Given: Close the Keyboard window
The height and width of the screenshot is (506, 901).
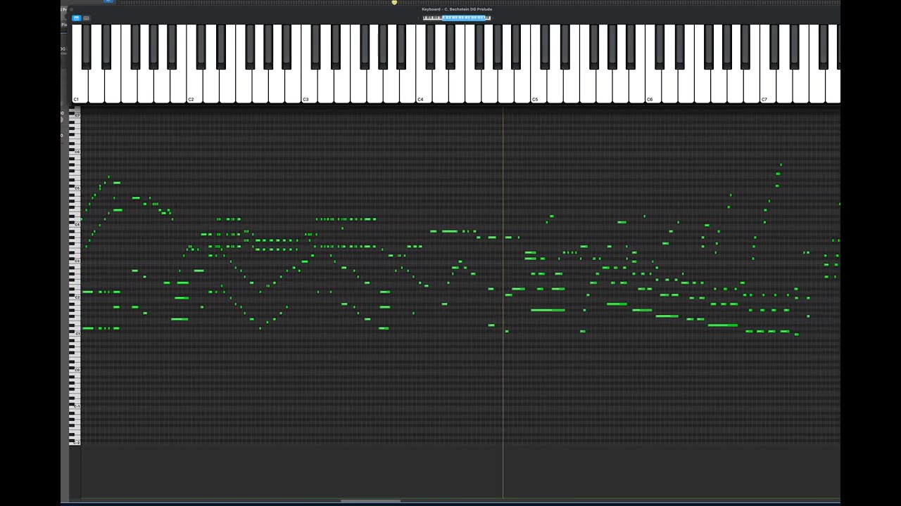Looking at the screenshot, I should (71, 9).
